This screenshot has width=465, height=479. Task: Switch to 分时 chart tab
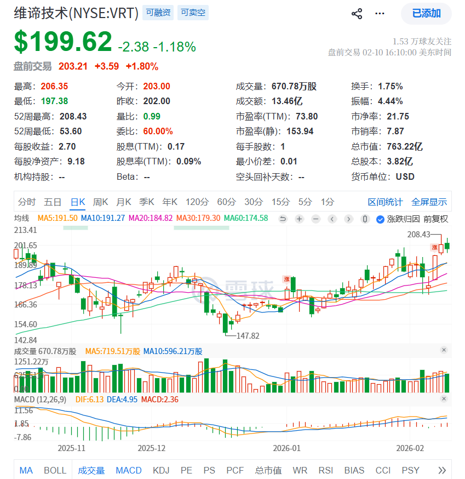click(27, 202)
